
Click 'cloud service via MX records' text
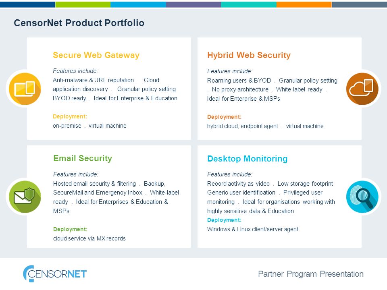point(89,238)
